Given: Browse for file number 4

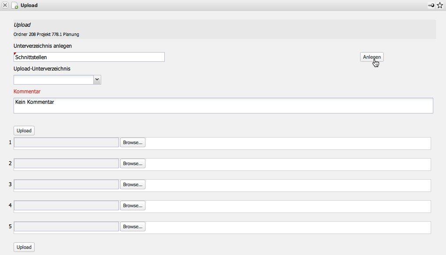Looking at the screenshot, I should click(133, 205).
